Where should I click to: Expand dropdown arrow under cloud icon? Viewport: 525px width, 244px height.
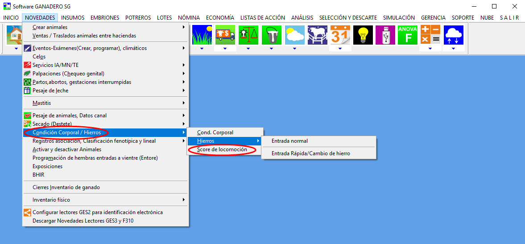[x=453, y=48]
